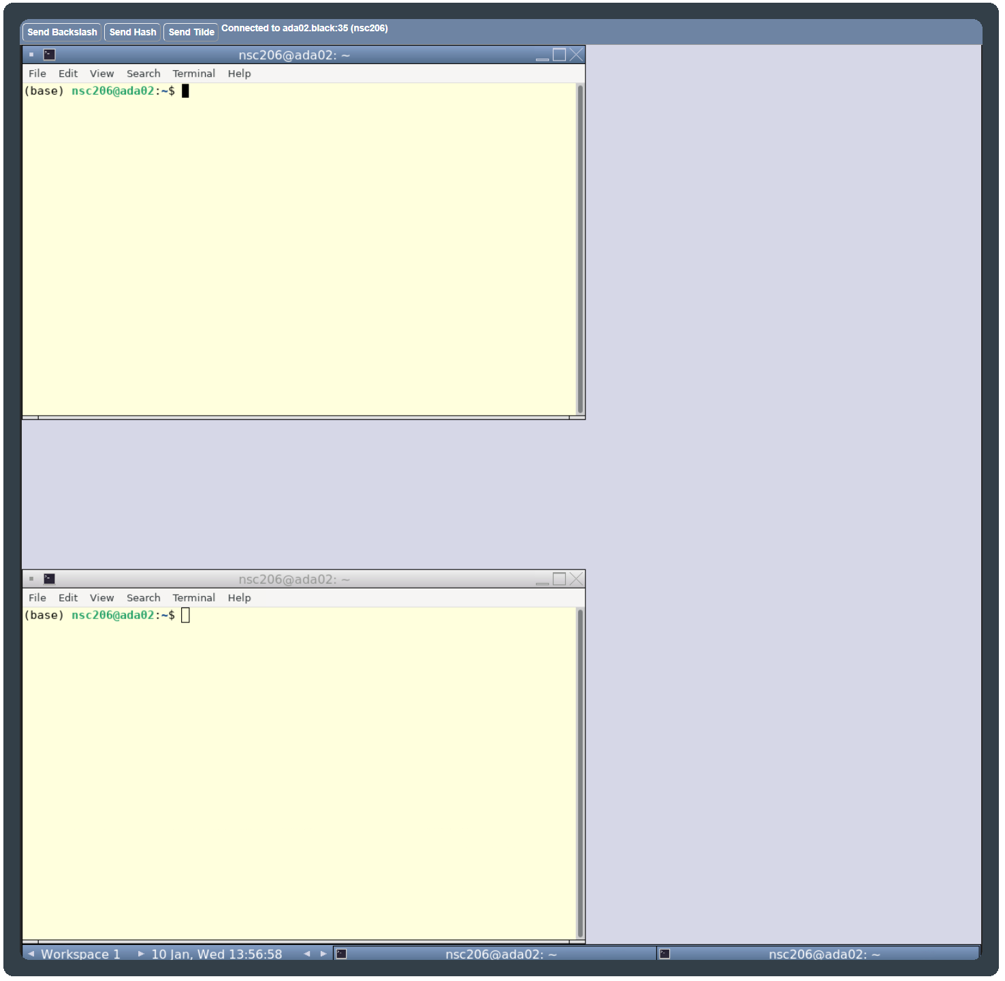Click the bottom terminal window title text

tap(293, 580)
